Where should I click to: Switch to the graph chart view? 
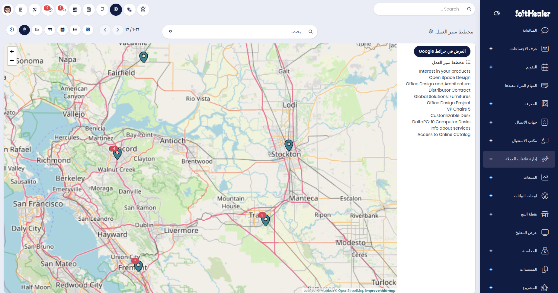[37, 30]
